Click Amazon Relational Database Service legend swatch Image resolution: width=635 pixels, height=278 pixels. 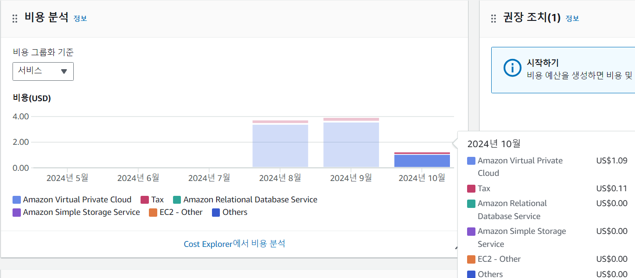(177, 200)
